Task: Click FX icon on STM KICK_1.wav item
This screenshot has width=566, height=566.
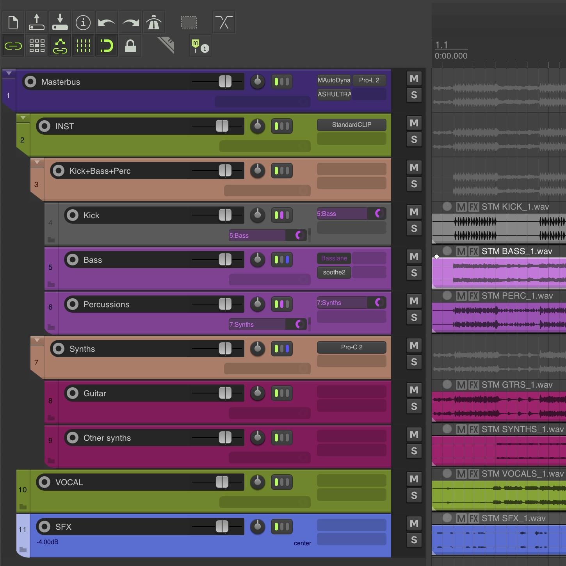Action: 473,207
